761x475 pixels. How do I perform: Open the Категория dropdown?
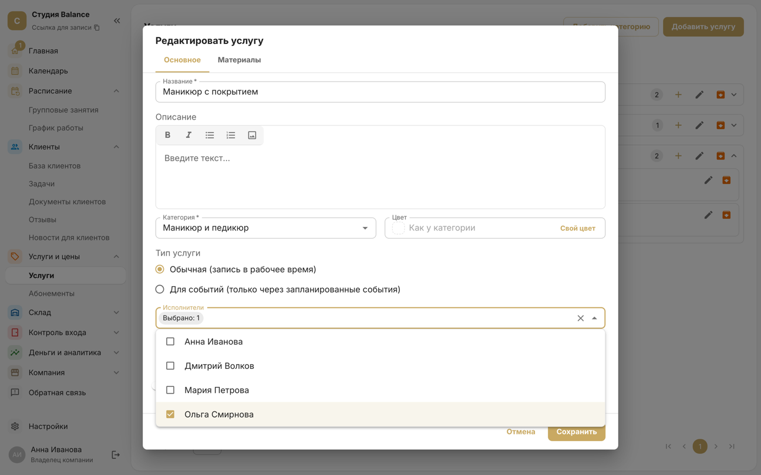265,228
